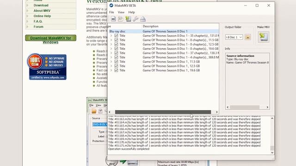The image size is (296, 166).
Task: Open the F.A.Q. sidebar link
Action: click(38, 21)
